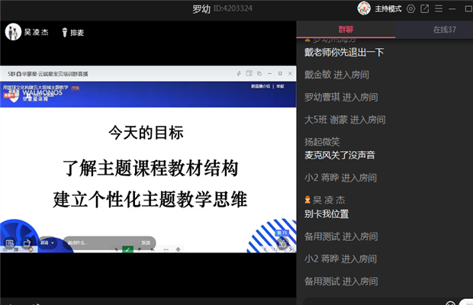
Task: Expand the 频道 channel dropdown
Action: pos(47,242)
